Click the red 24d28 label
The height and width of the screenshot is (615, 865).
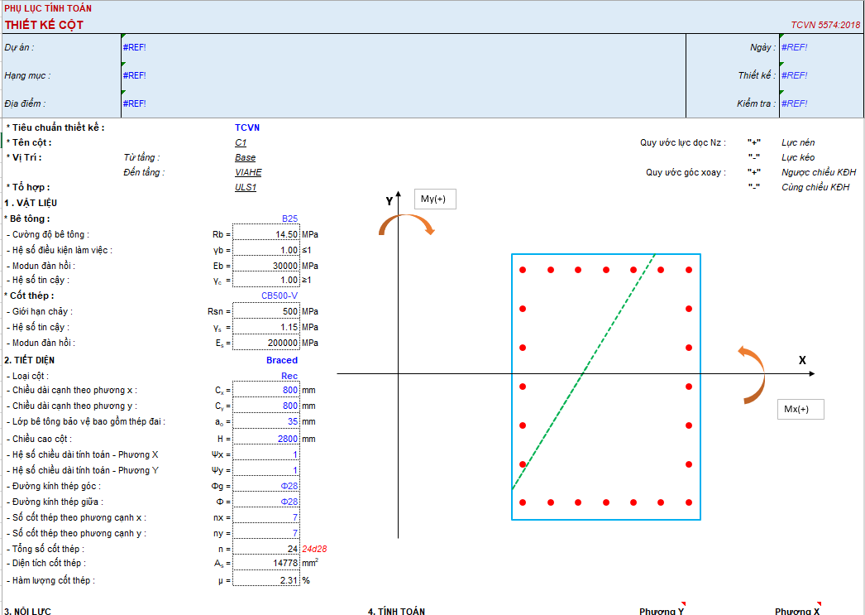(x=314, y=549)
